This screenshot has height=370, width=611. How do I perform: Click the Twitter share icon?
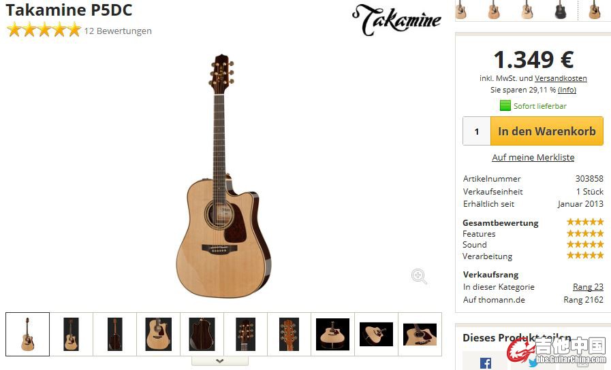click(534, 363)
